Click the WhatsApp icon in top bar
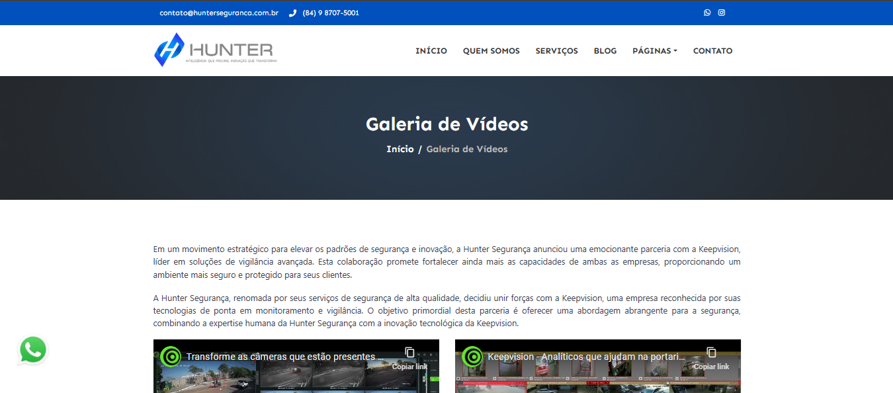 click(707, 13)
